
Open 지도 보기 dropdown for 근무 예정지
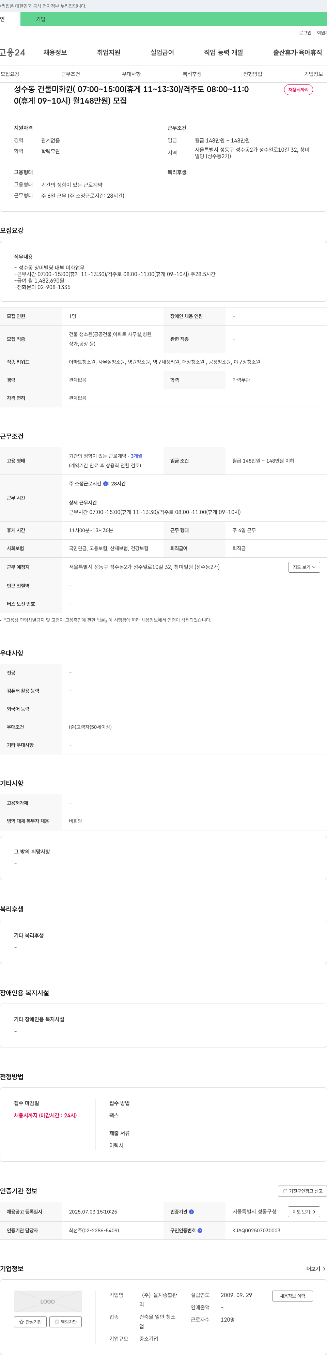(304, 567)
